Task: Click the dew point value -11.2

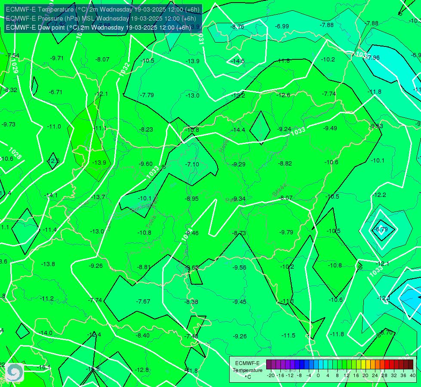Action: pos(47,299)
